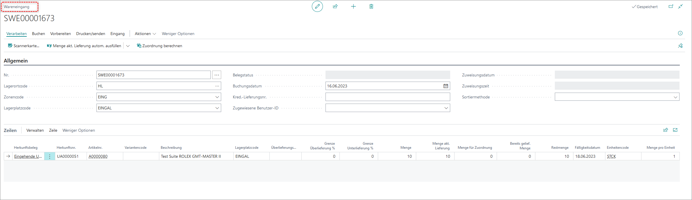Open Scannerkarte action
This screenshot has height=200, width=692.
pyautogui.click(x=24, y=46)
